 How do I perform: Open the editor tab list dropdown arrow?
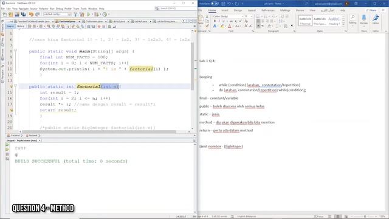point(191,21)
